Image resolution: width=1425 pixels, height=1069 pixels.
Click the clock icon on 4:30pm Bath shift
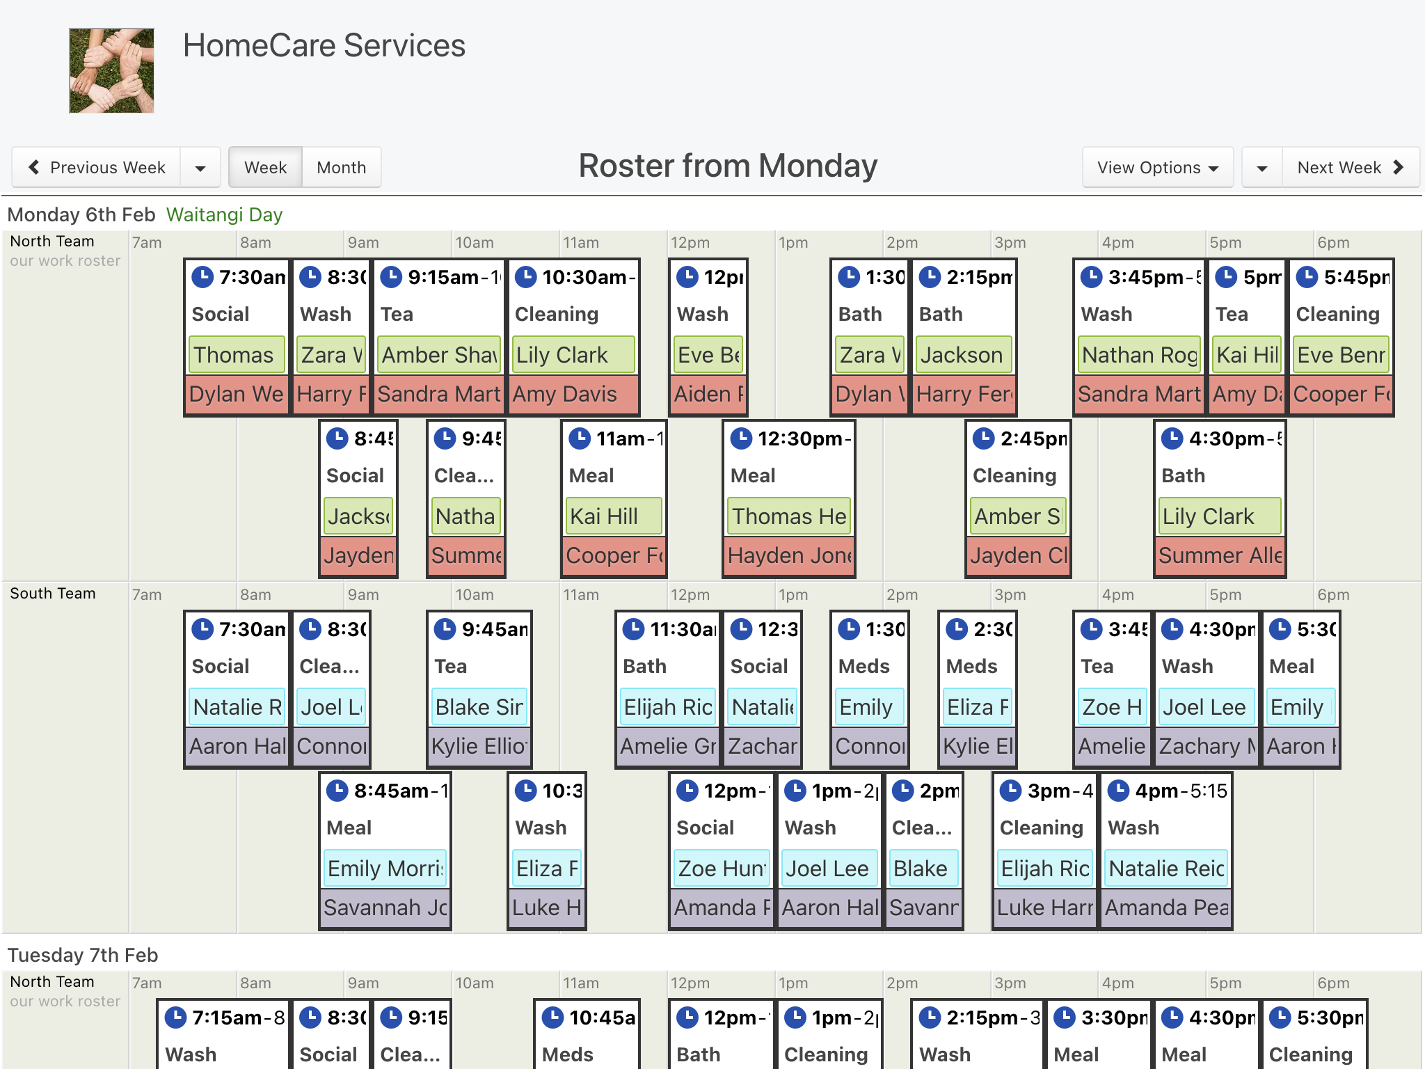1172,438
